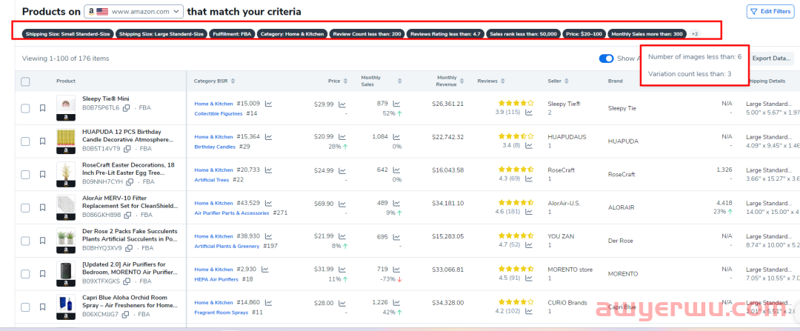Click the YOU ZAN seller name
This screenshot has width=800, height=331.
pos(560,236)
